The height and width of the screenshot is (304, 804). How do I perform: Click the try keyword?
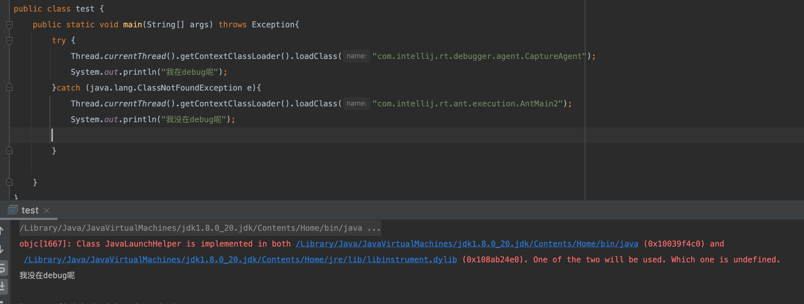click(59, 41)
